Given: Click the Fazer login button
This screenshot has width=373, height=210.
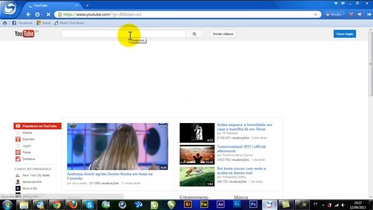Looking at the screenshot, I should click(x=344, y=34).
